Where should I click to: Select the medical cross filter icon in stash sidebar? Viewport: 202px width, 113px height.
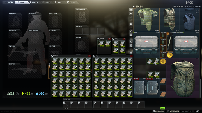click(x=131, y=35)
